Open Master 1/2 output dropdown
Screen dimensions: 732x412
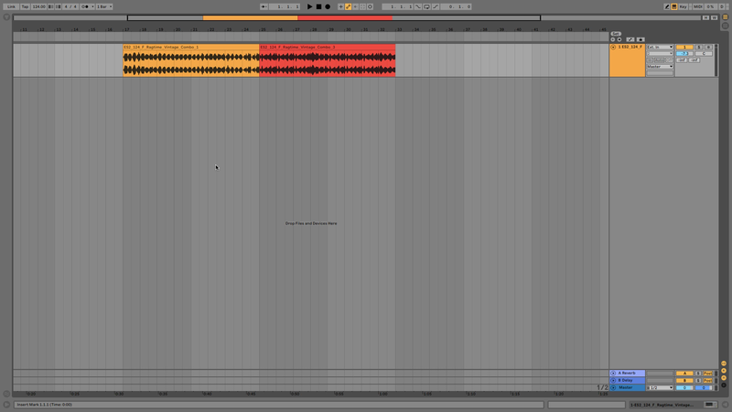(660, 387)
